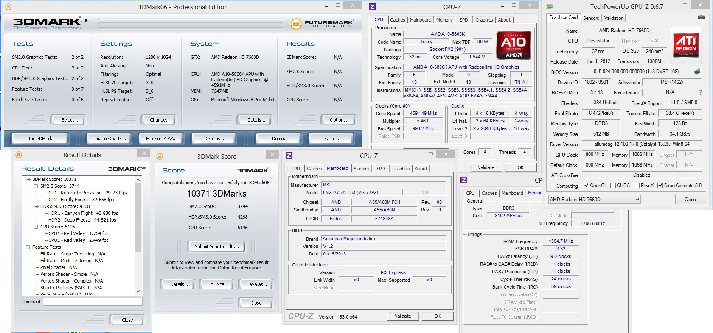This screenshot has width=713, height=333.
Task: Click the AMD A10 processor logo in CPU-Z
Action: click(514, 44)
